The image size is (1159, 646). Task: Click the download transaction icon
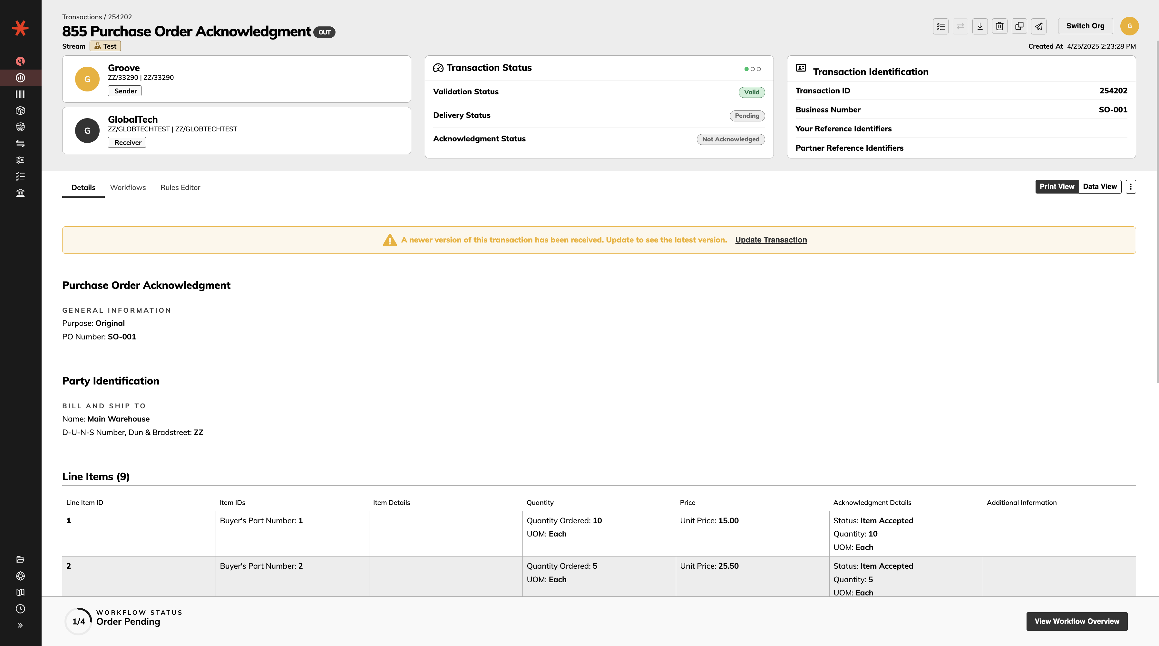click(x=979, y=26)
